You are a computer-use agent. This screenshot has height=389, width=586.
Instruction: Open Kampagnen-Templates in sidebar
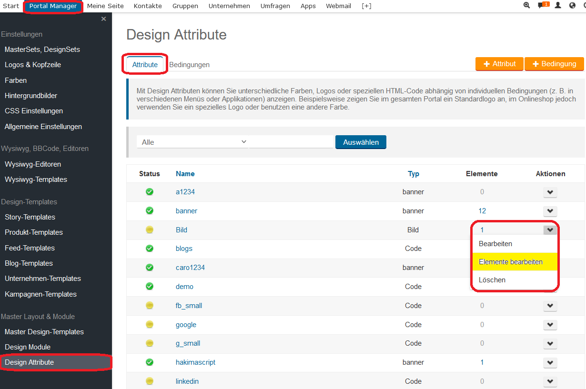pyautogui.click(x=40, y=294)
